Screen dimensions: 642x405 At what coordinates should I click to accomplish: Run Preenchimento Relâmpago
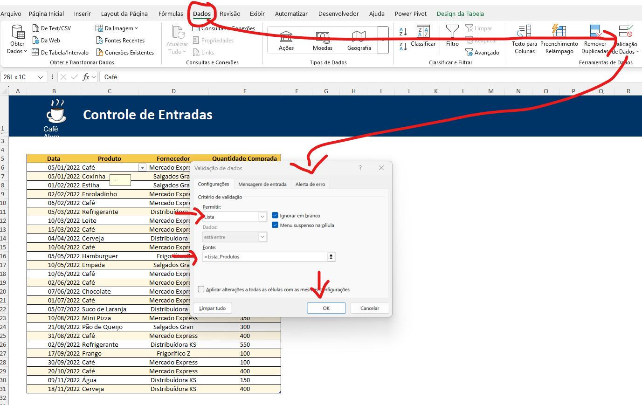click(x=559, y=40)
